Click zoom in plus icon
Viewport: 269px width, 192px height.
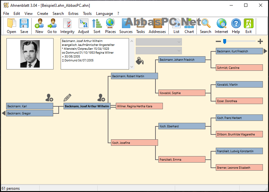point(260,41)
